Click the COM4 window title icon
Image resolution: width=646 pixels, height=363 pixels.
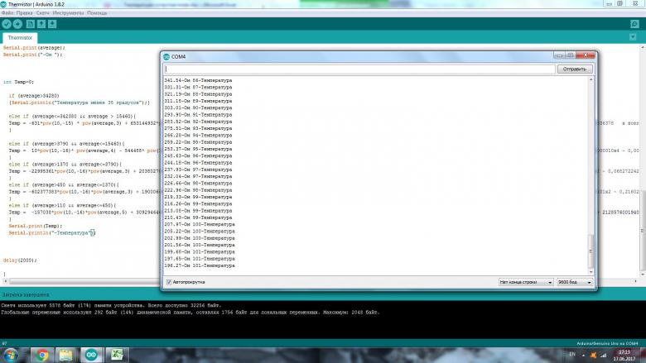[166, 57]
